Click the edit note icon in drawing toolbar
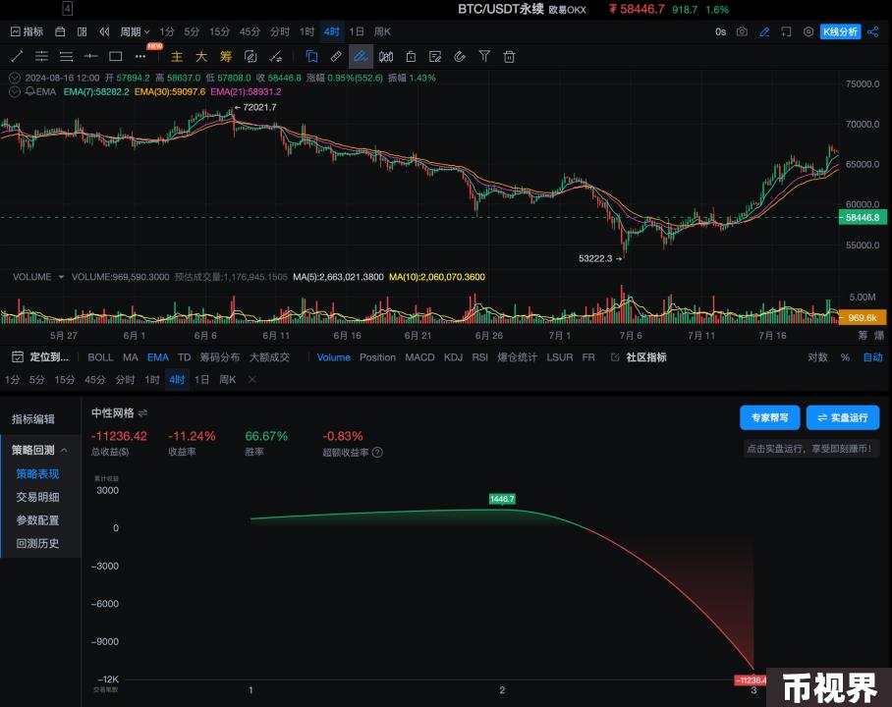 (x=435, y=56)
